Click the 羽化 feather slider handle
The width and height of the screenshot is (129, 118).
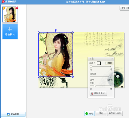pos(95,86)
